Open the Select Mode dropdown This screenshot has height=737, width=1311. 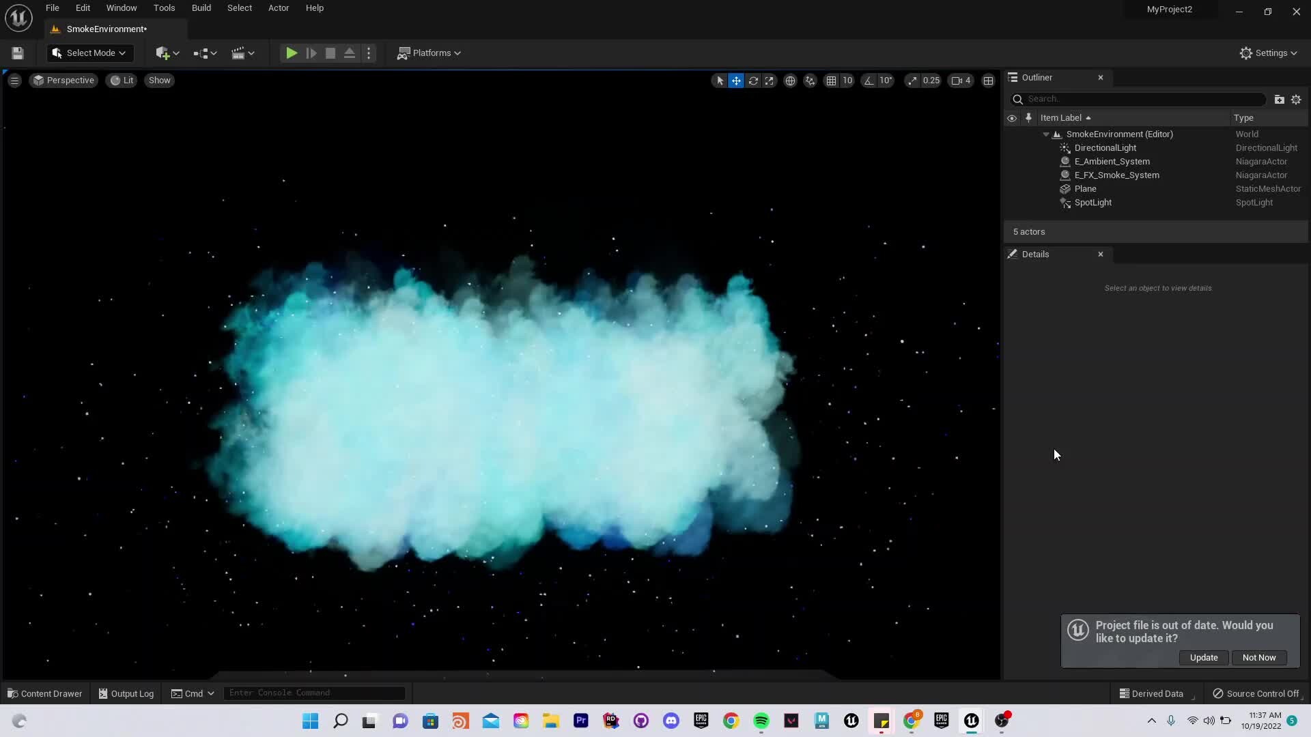coord(89,53)
